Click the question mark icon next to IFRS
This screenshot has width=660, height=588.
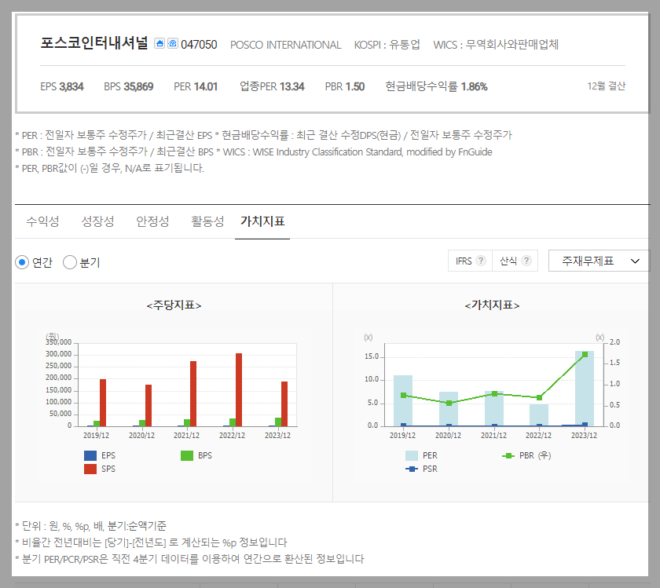point(481,261)
